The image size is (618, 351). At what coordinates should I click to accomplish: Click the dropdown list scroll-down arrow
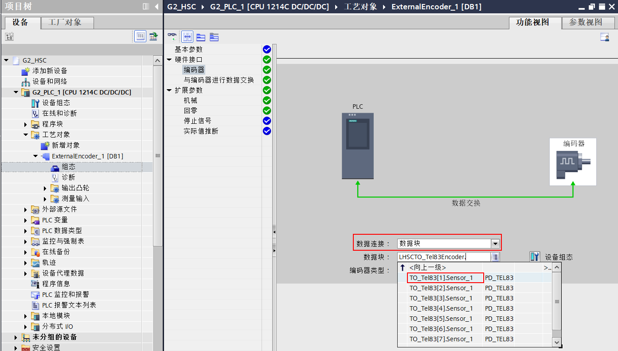pos(556,342)
